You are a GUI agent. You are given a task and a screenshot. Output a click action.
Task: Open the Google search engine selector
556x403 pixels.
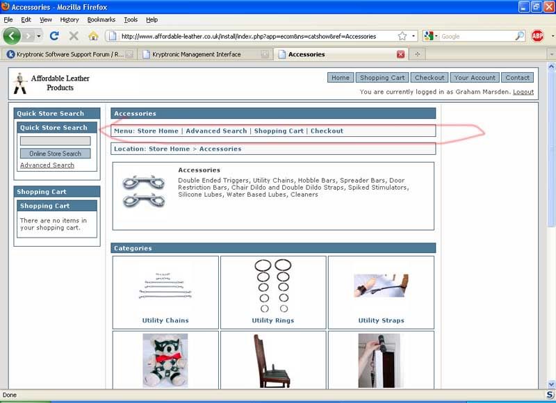[431, 36]
